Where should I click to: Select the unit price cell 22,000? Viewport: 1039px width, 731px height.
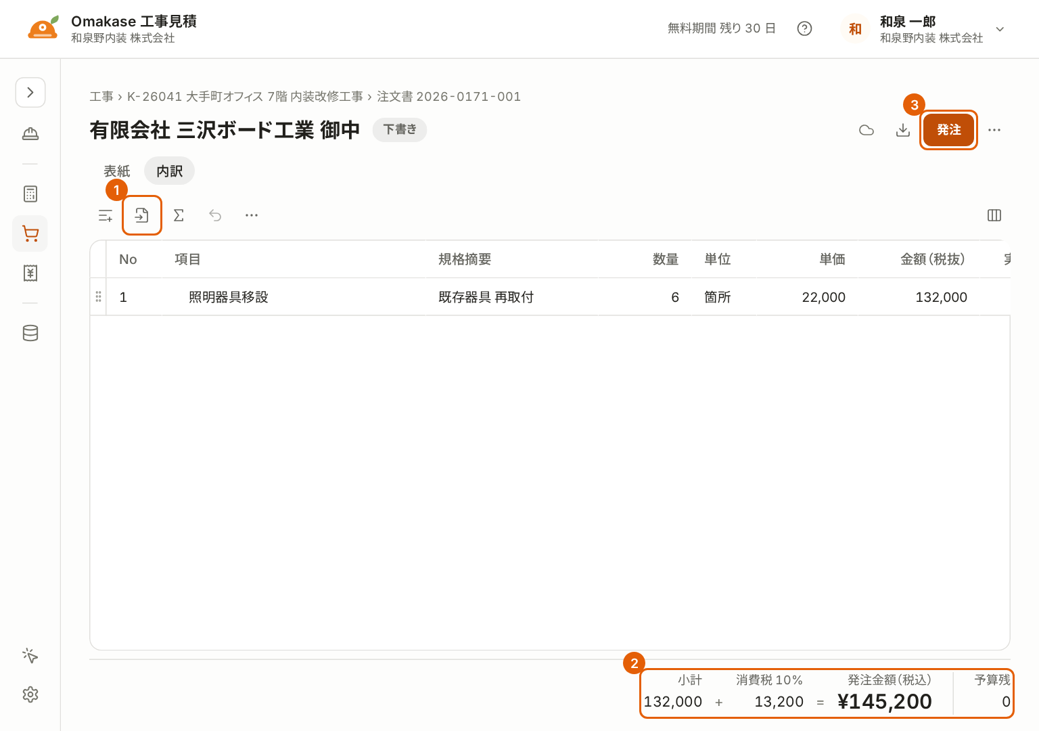tap(806, 297)
